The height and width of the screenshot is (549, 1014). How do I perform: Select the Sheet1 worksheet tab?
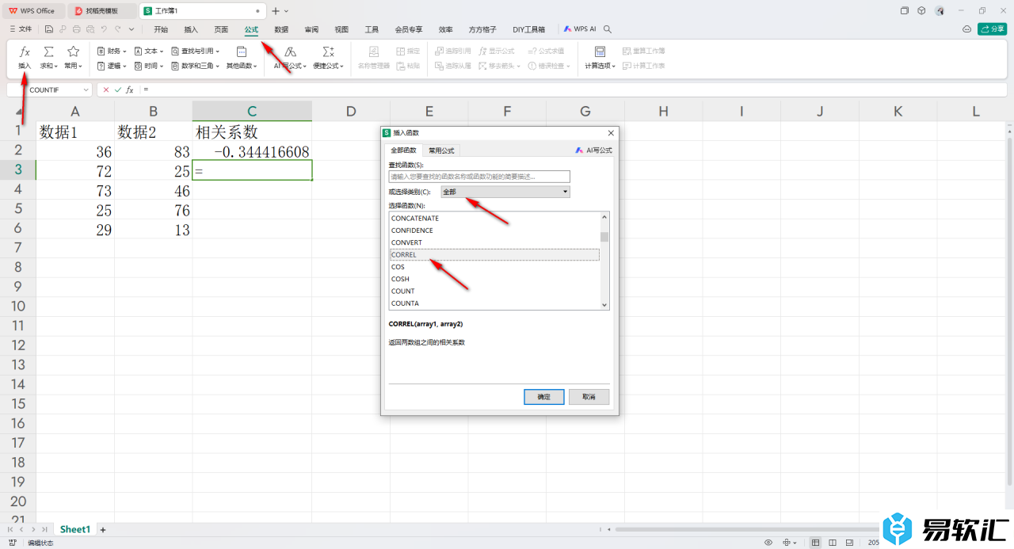[x=75, y=529]
